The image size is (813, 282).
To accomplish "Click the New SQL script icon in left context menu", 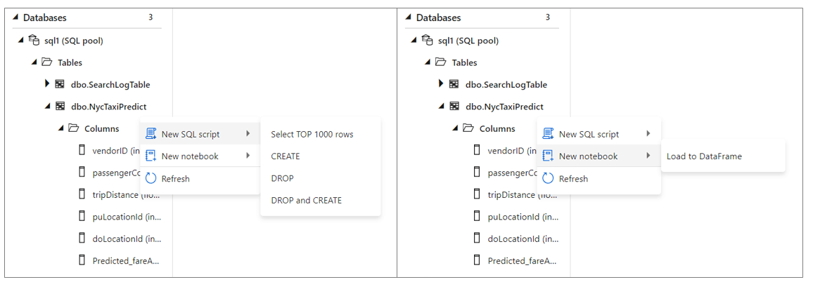I will [x=151, y=134].
